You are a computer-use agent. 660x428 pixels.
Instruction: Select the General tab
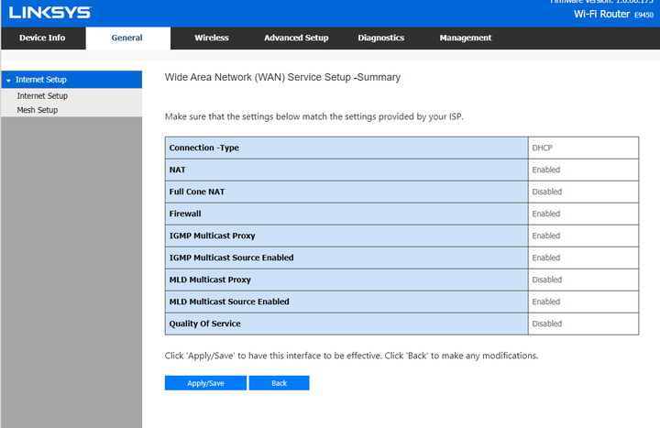pyautogui.click(x=127, y=38)
